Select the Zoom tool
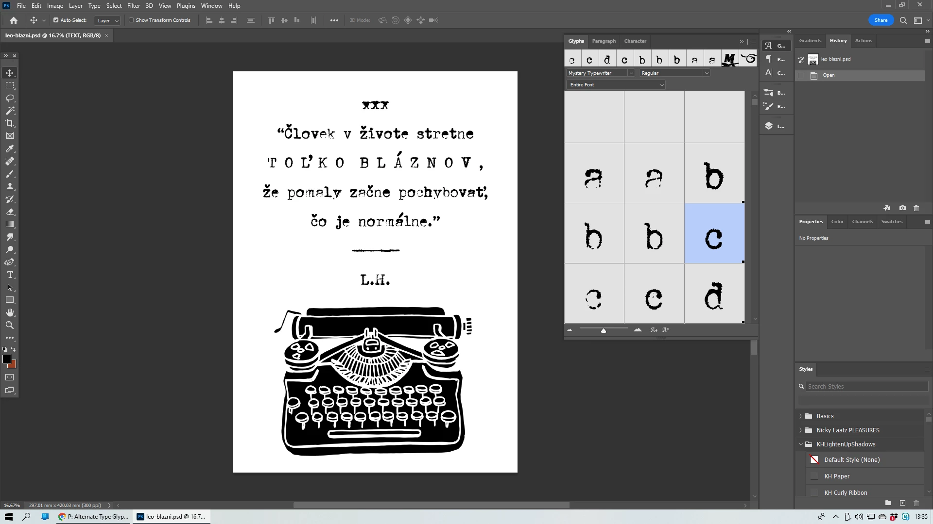This screenshot has width=933, height=524. tap(10, 326)
